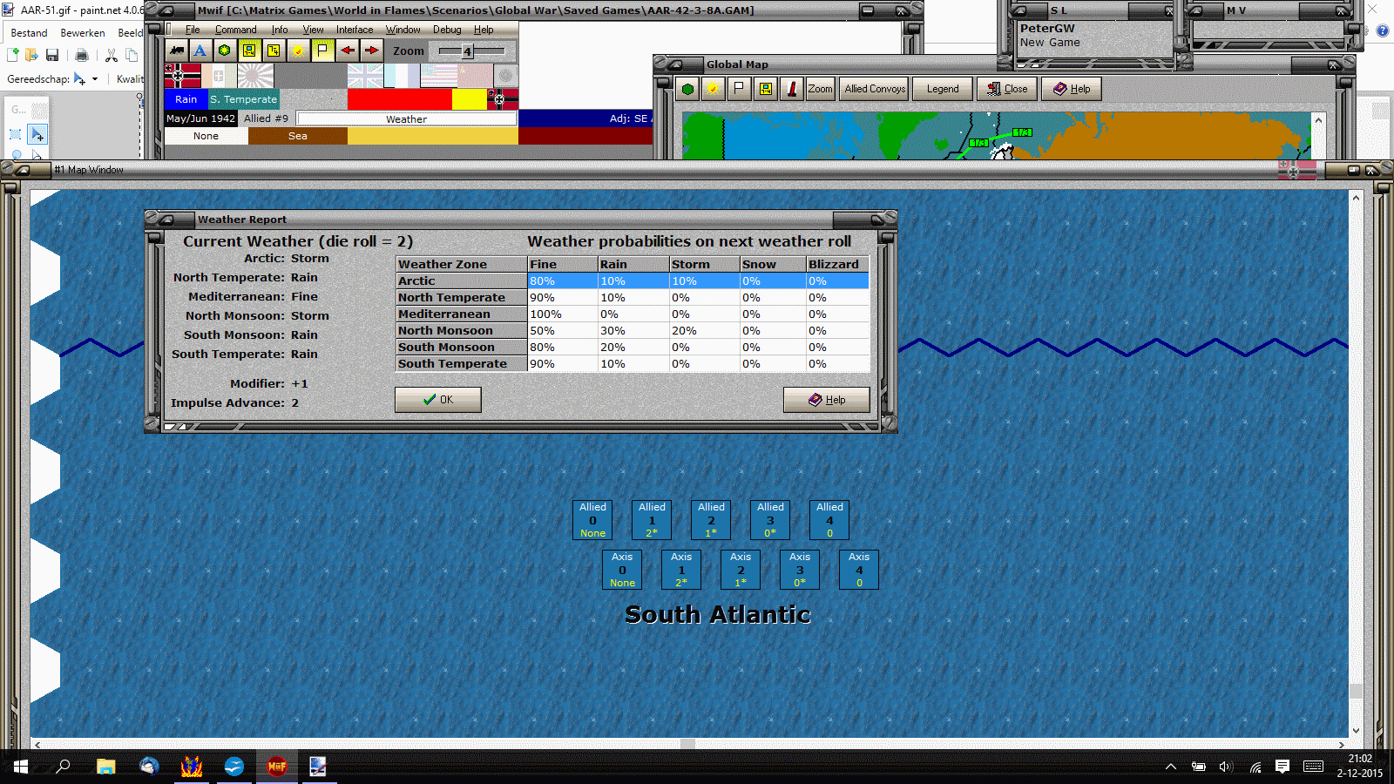Toggle weather sun icon in Global Map
Screen dimensions: 1394x784
[714, 89]
